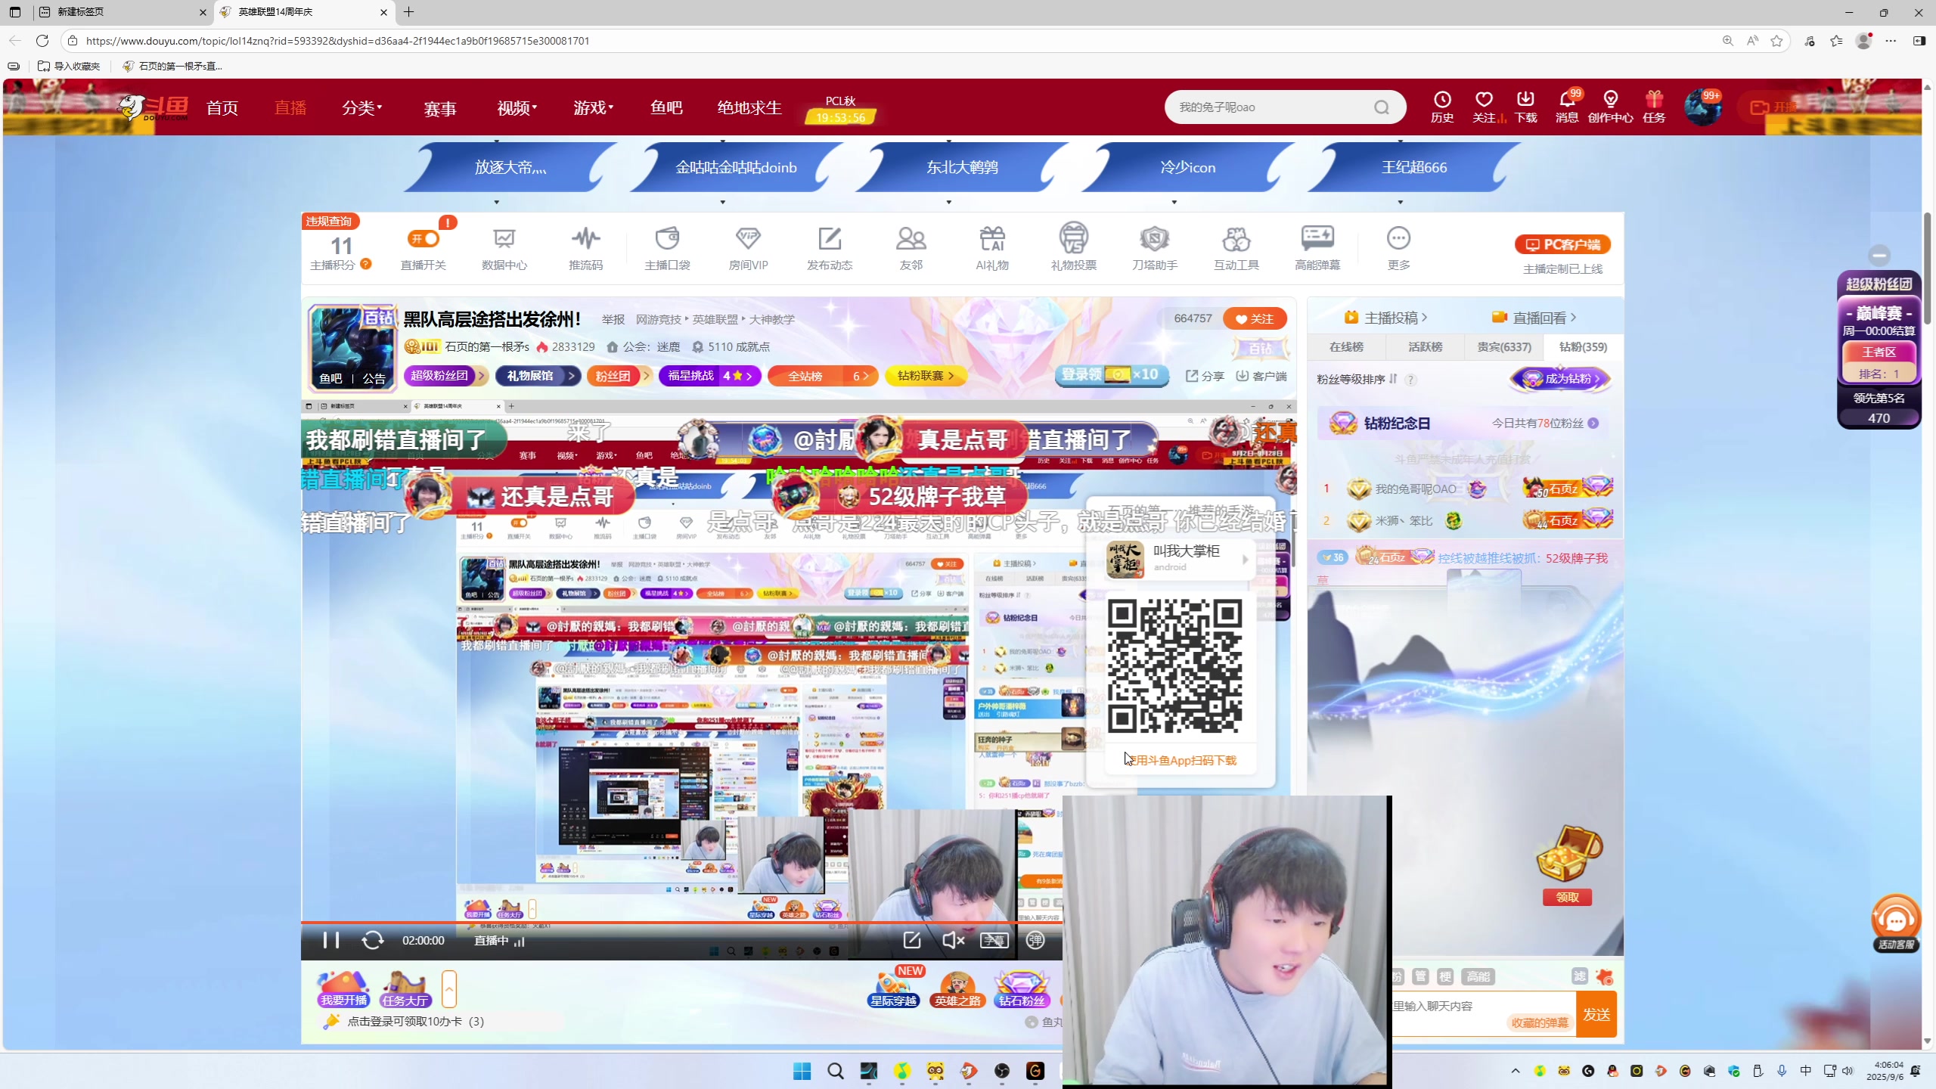
Task: Switch to 活跃榜 tab
Action: 1425,346
